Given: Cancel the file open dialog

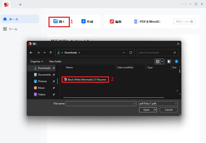Looking at the screenshot, I should (x=169, y=110).
